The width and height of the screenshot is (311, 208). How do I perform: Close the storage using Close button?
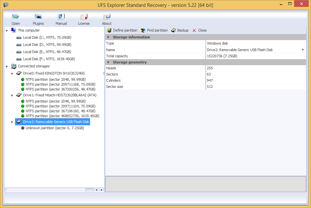(x=194, y=30)
